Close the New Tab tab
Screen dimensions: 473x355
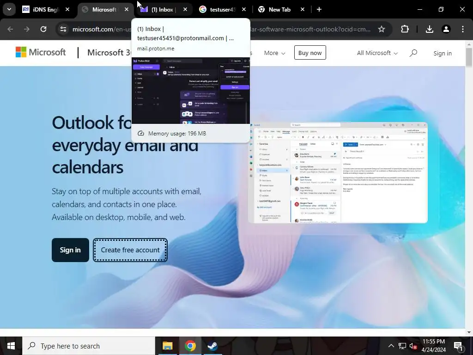[x=303, y=9]
